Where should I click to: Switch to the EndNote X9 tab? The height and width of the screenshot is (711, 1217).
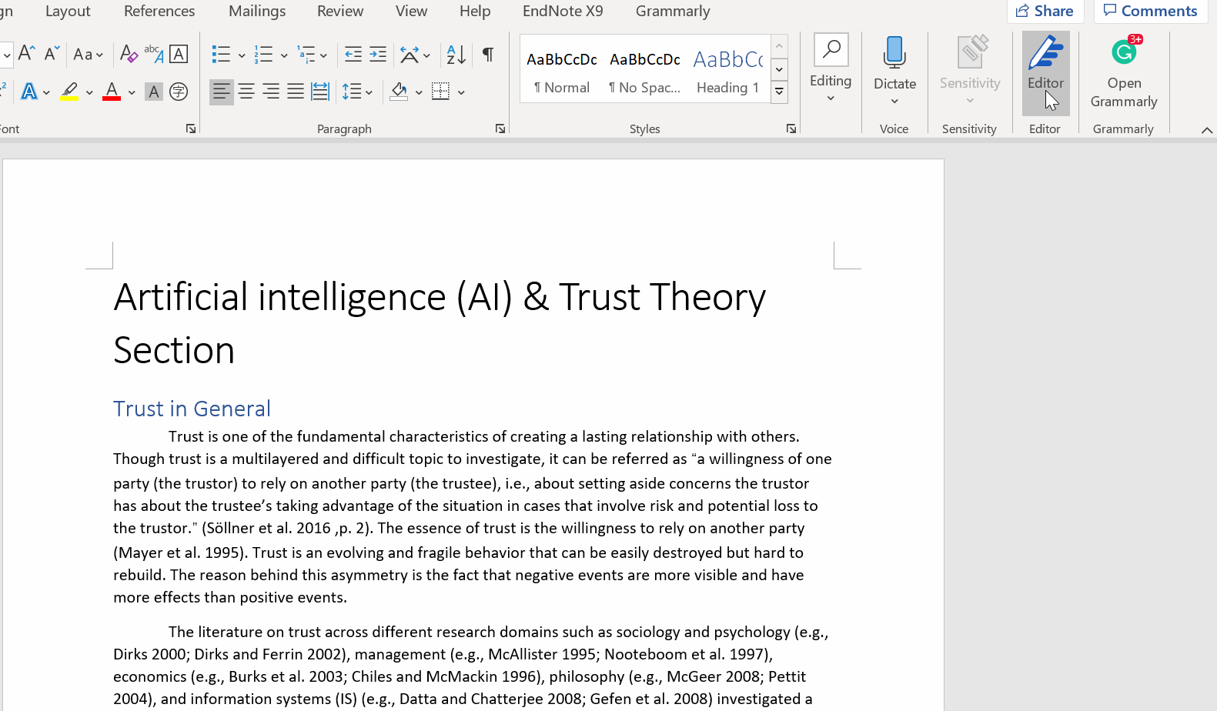point(563,12)
